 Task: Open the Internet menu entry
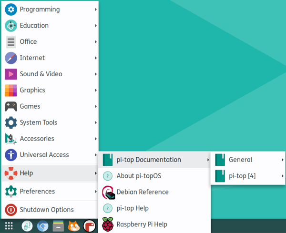(50, 58)
